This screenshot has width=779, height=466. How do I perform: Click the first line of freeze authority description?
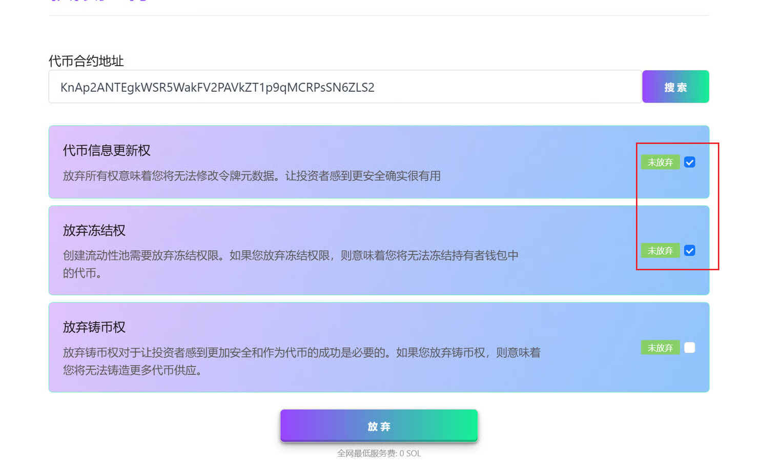(291, 255)
